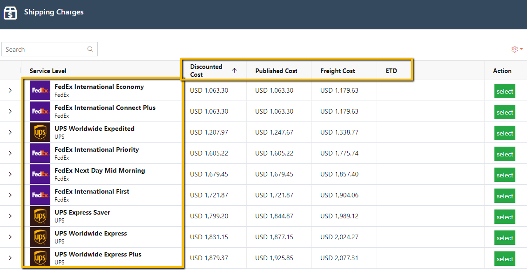The height and width of the screenshot is (270, 527).
Task: Click published cost USD 1,877.15
Action: pyautogui.click(x=274, y=237)
